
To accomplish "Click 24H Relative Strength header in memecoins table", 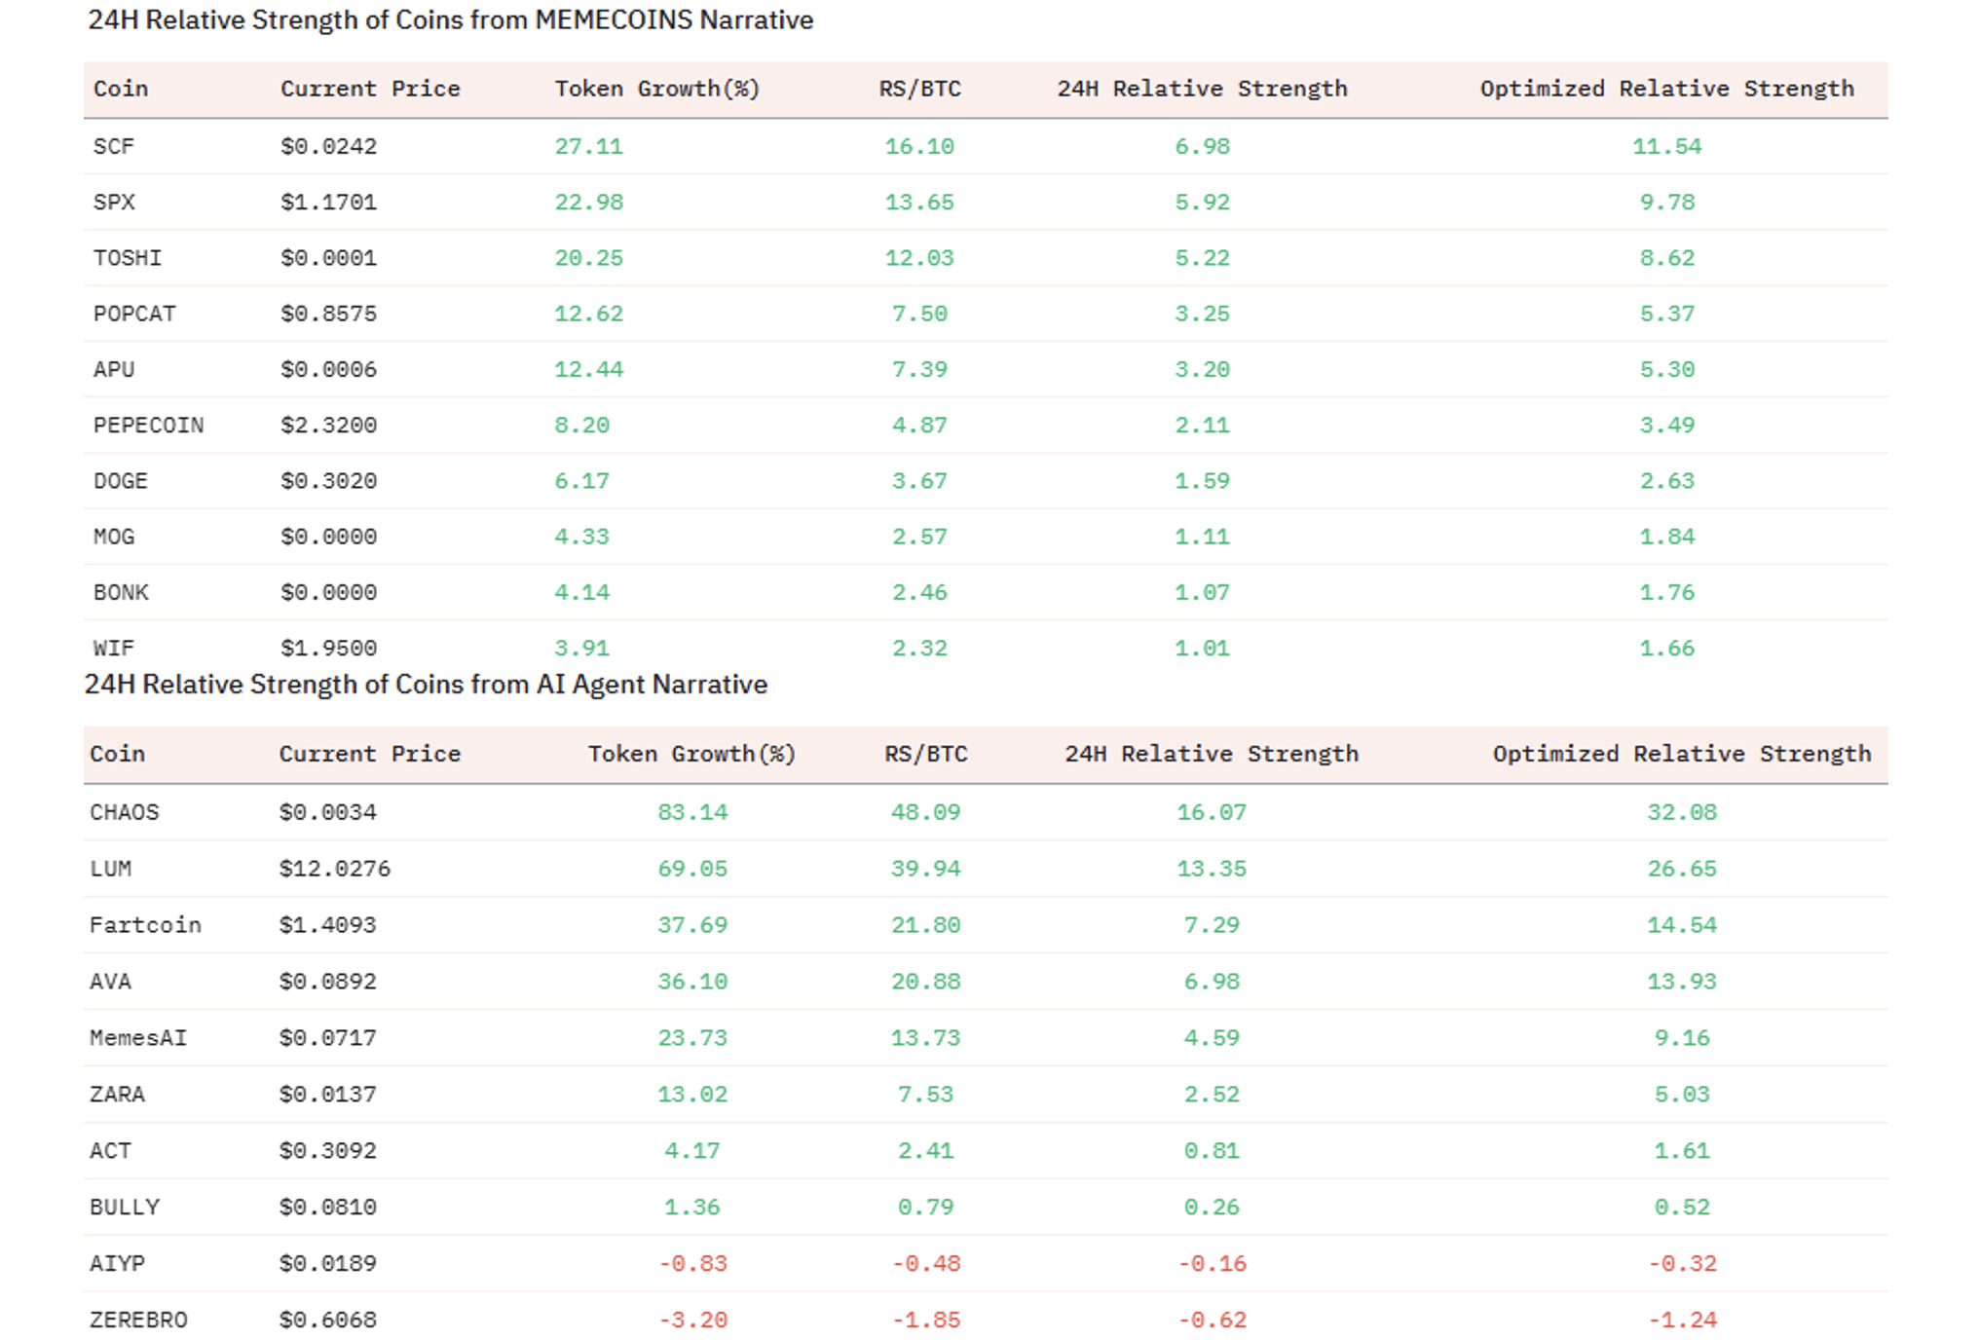I will pos(1202,89).
